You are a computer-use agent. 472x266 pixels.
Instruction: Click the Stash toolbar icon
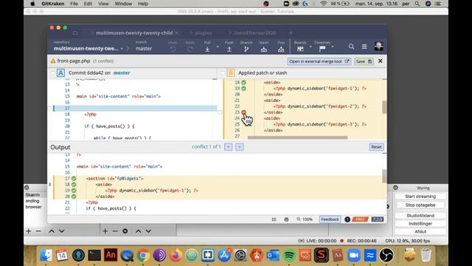coord(264,50)
